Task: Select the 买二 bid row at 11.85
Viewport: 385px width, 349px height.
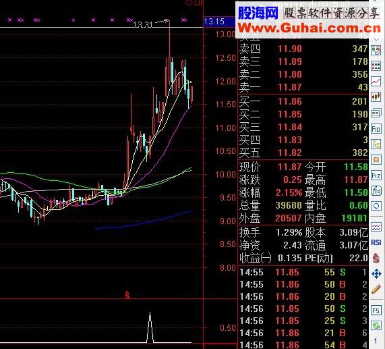Action: click(303, 114)
